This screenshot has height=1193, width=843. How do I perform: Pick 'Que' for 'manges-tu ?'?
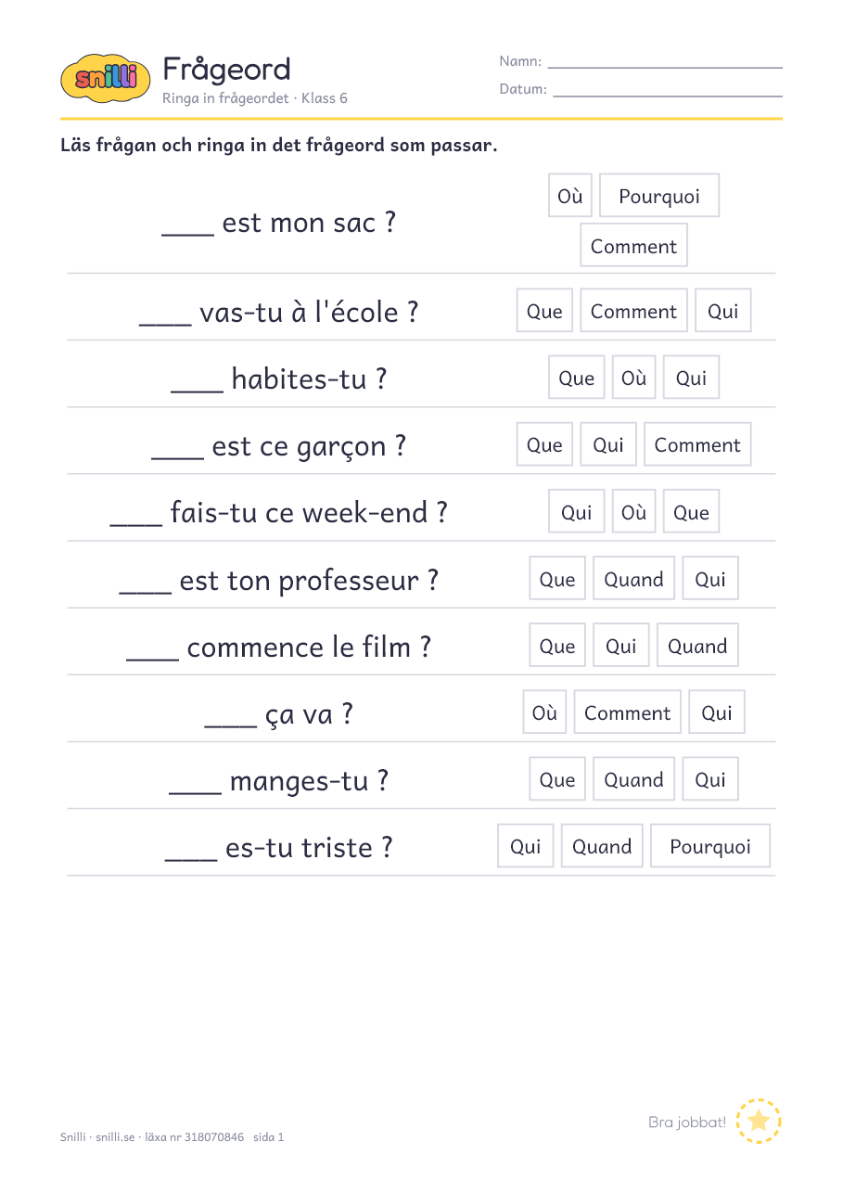pos(557,779)
